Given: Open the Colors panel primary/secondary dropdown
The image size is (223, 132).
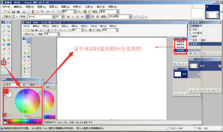Looking at the screenshot, I should (x=23, y=85).
